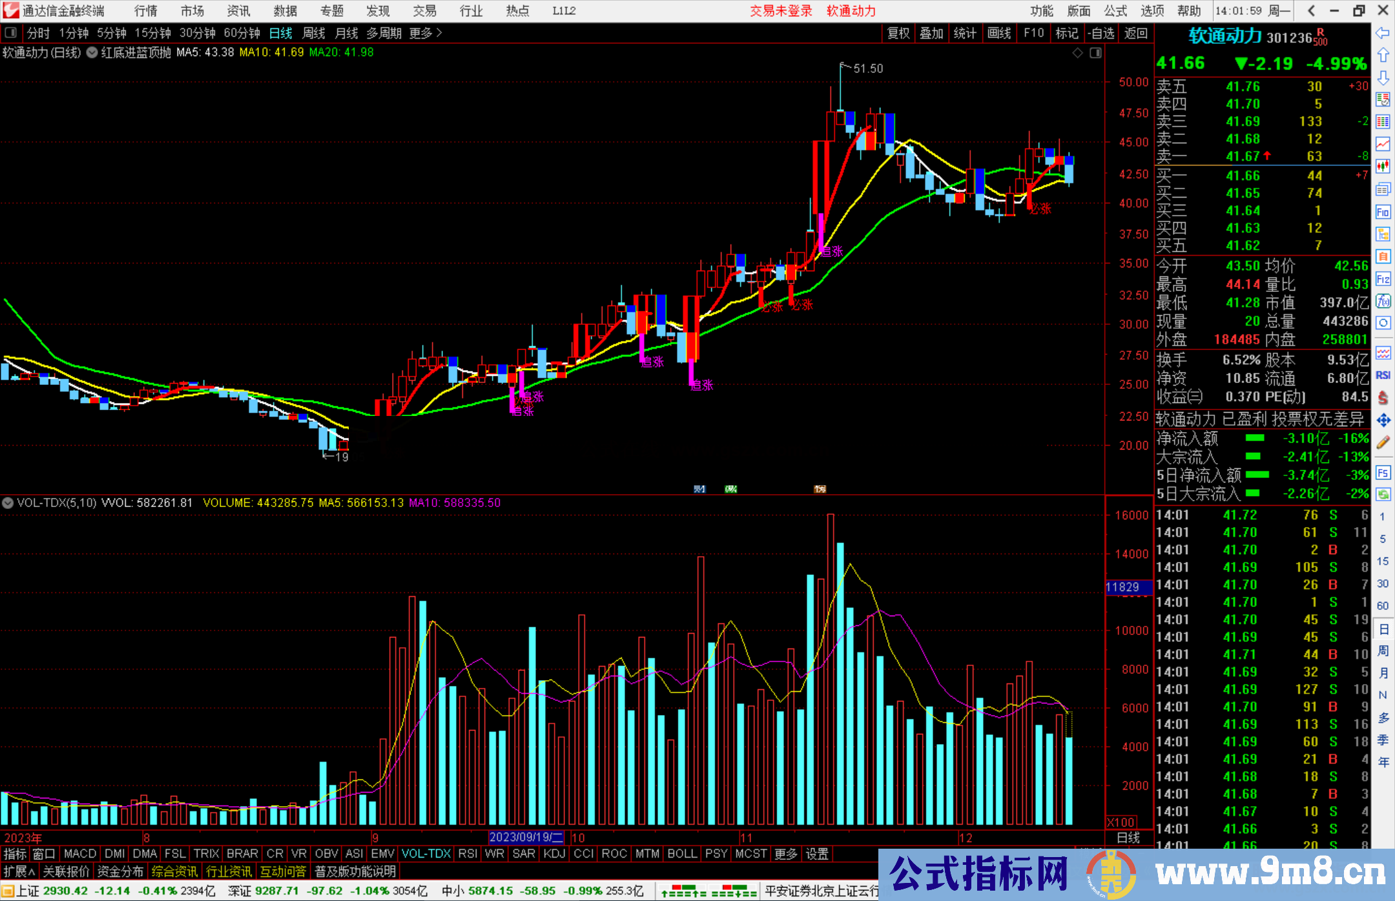Expand the main indicator dropdown 红底进蓝顶抛
Image resolution: width=1395 pixels, height=901 pixels.
tap(92, 53)
